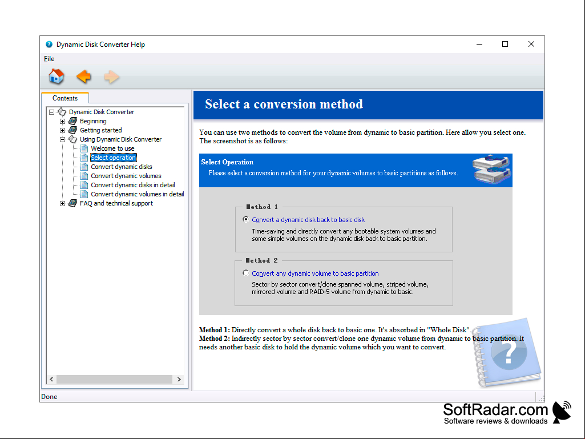Image resolution: width=585 pixels, height=439 pixels.
Task: Switch to the Contents tab
Action: [65, 98]
